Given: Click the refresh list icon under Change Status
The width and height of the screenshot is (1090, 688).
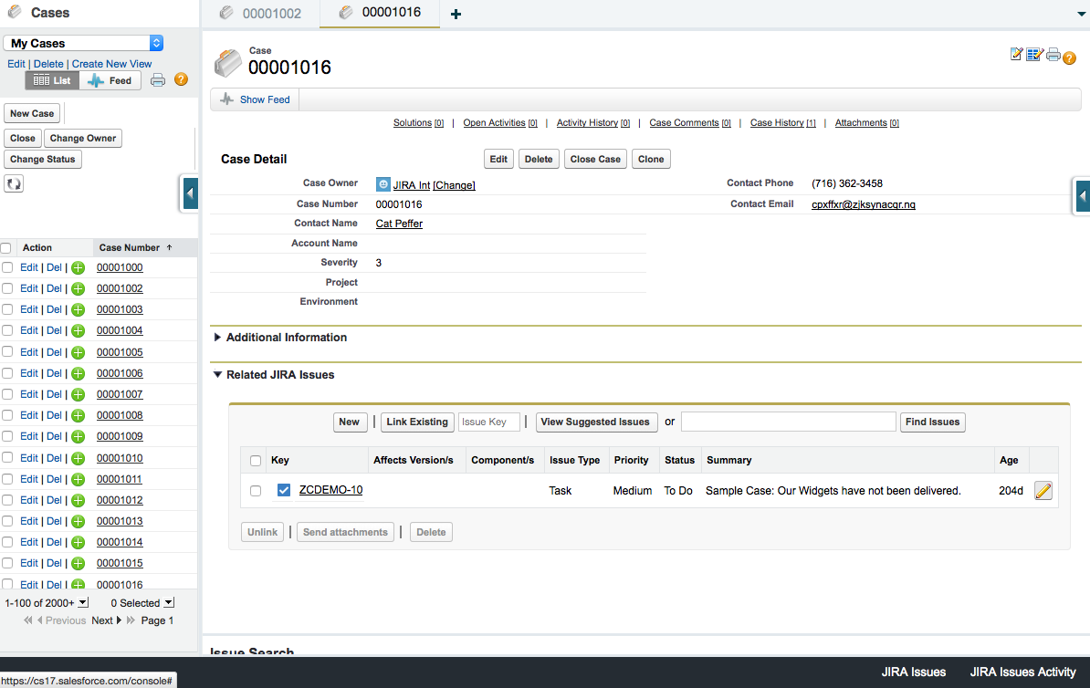Looking at the screenshot, I should pyautogui.click(x=15, y=183).
